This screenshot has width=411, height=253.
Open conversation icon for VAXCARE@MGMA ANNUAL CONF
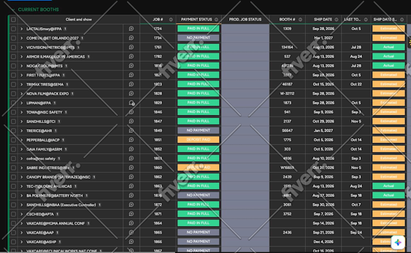(x=131, y=223)
